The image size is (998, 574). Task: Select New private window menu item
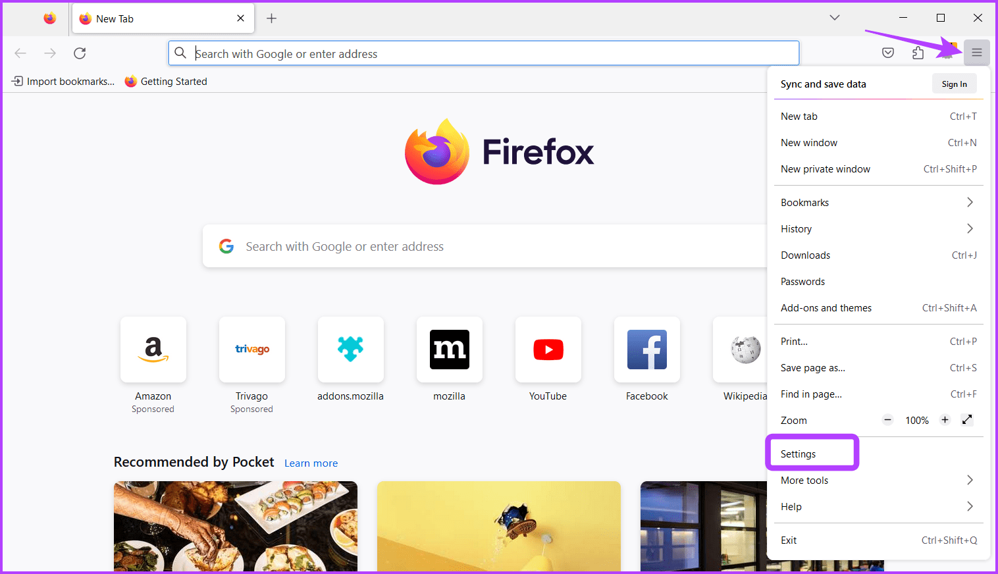(x=879, y=169)
